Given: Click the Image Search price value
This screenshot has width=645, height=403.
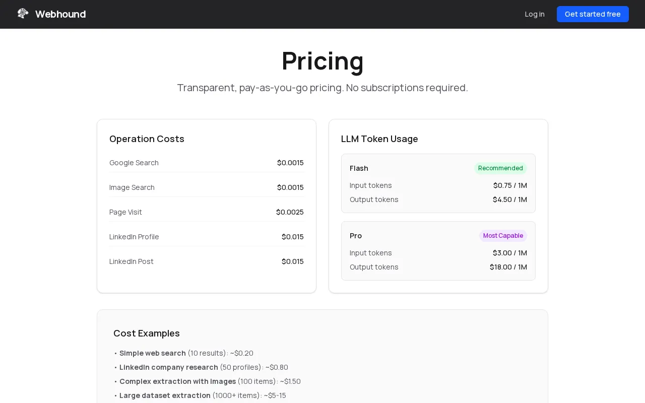Looking at the screenshot, I should pyautogui.click(x=290, y=187).
